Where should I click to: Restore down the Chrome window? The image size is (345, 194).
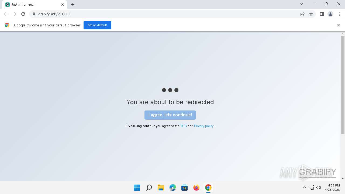(x=326, y=4)
